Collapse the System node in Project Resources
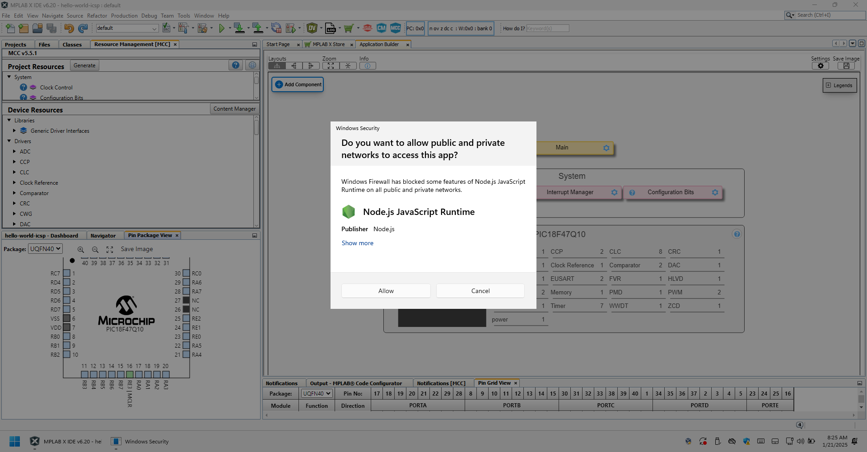The image size is (867, 452). click(x=9, y=77)
